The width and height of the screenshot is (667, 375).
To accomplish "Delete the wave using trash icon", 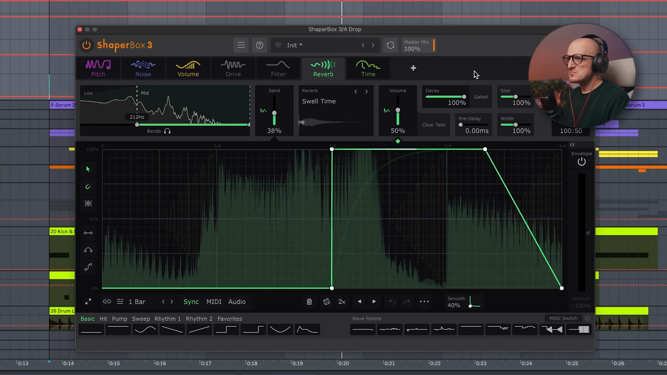I will 309,302.
